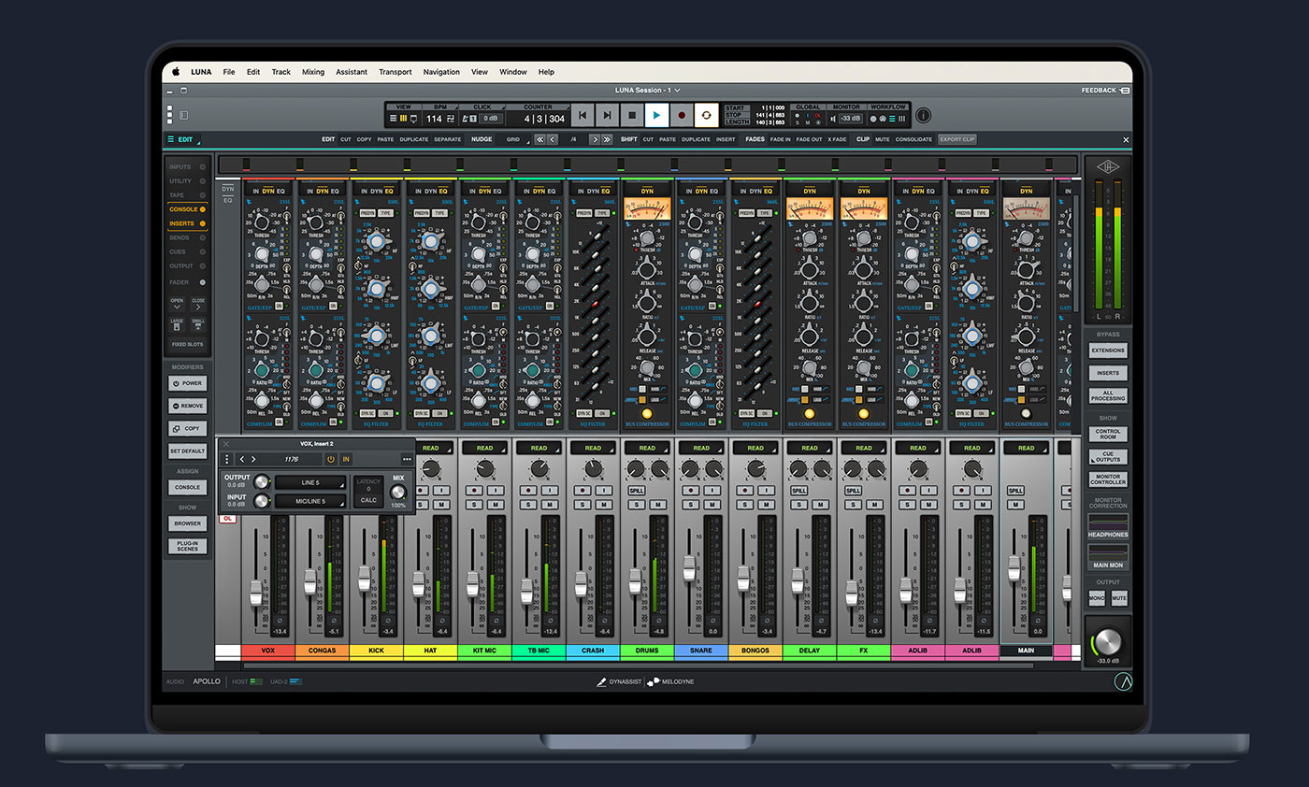This screenshot has width=1309, height=787.
Task: Open the three-dot menu in insert popup
Action: click(407, 459)
